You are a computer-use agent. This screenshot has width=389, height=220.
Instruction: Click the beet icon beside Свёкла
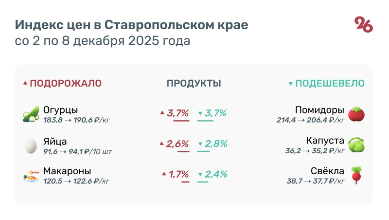pyautogui.click(x=356, y=175)
